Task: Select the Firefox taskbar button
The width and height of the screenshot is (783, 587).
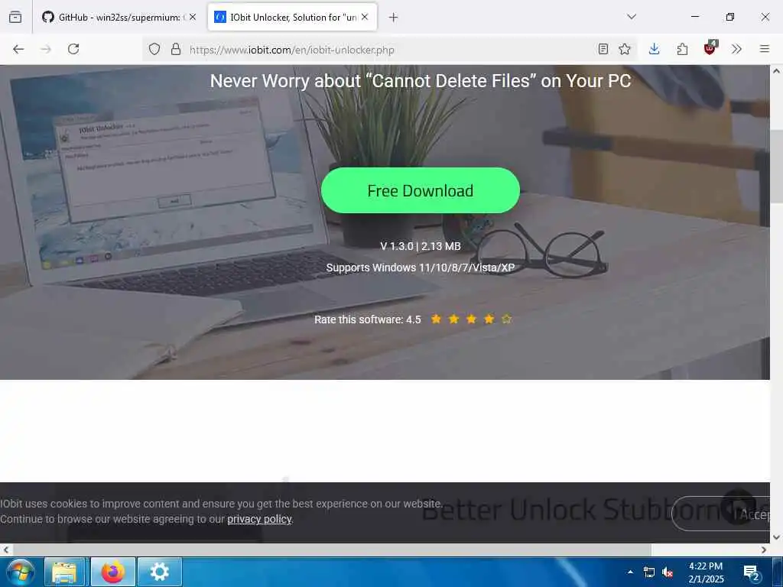Action: [113, 572]
